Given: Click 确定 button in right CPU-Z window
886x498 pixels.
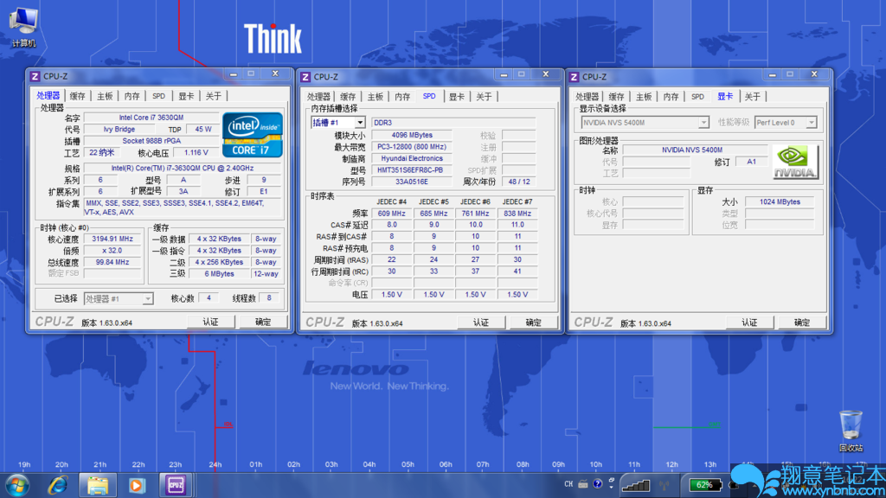Looking at the screenshot, I should click(802, 322).
